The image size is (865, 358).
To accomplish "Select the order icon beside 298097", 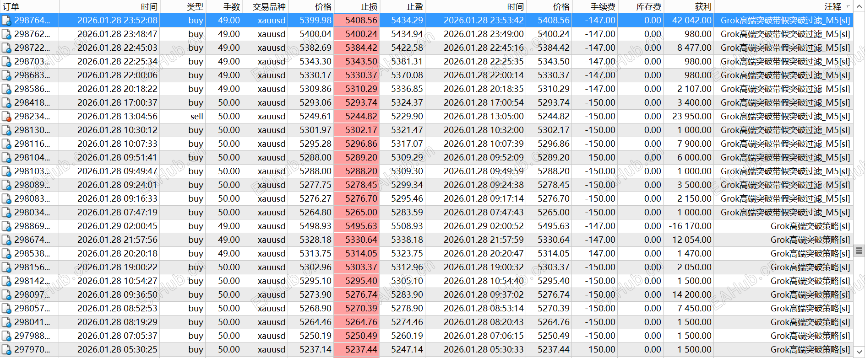I will [x=6, y=295].
